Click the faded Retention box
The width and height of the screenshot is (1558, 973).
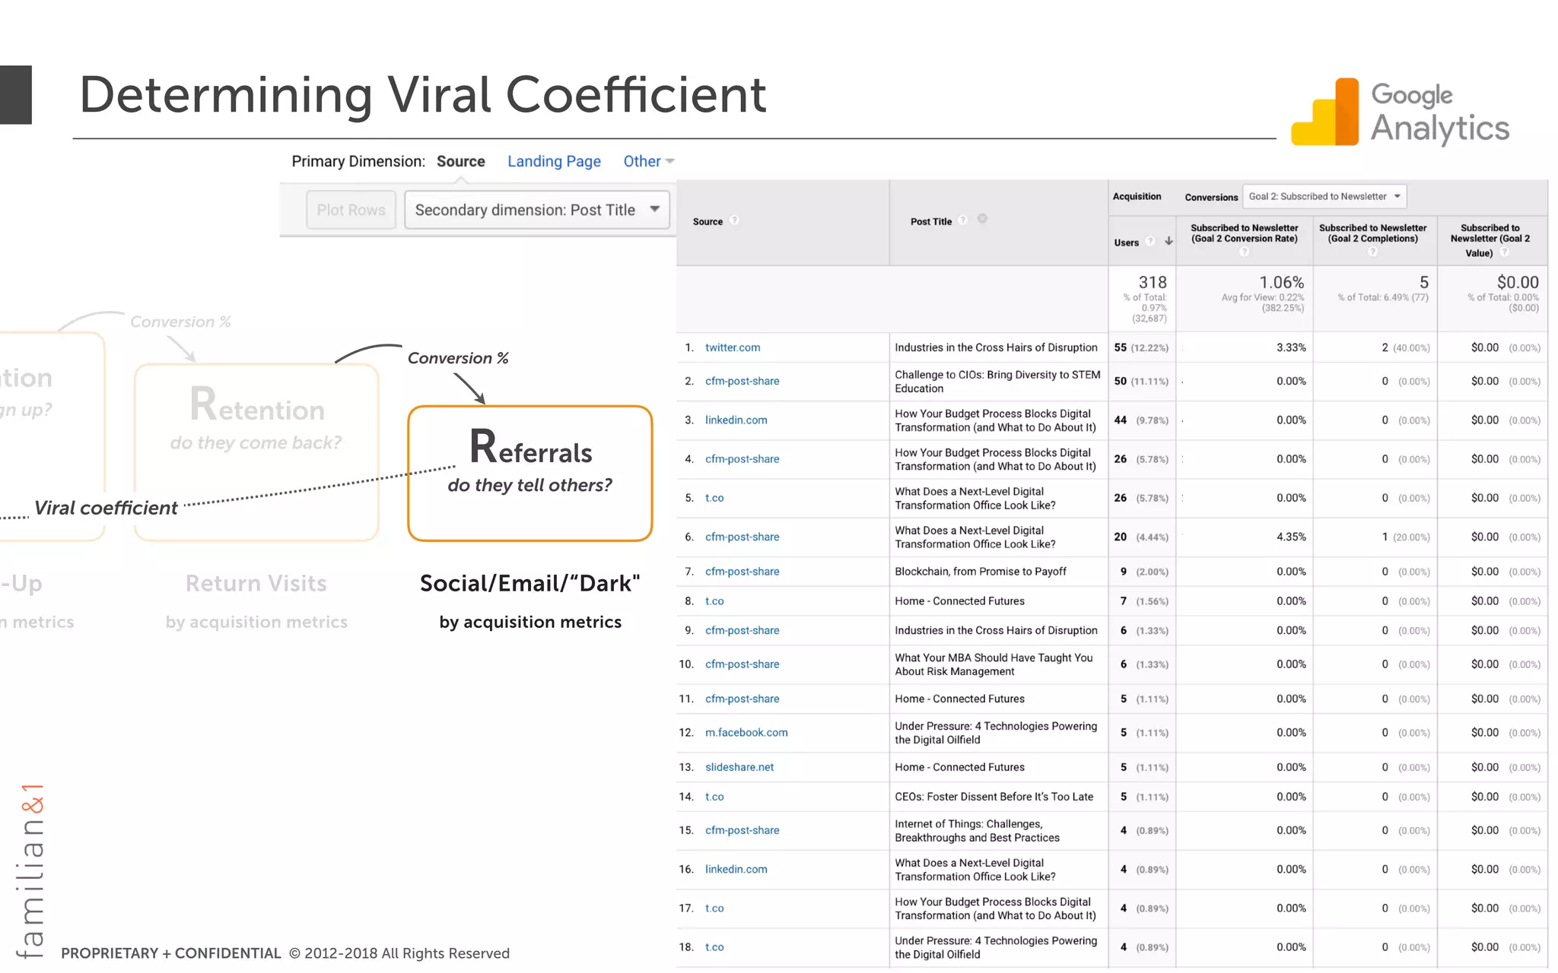(x=256, y=452)
